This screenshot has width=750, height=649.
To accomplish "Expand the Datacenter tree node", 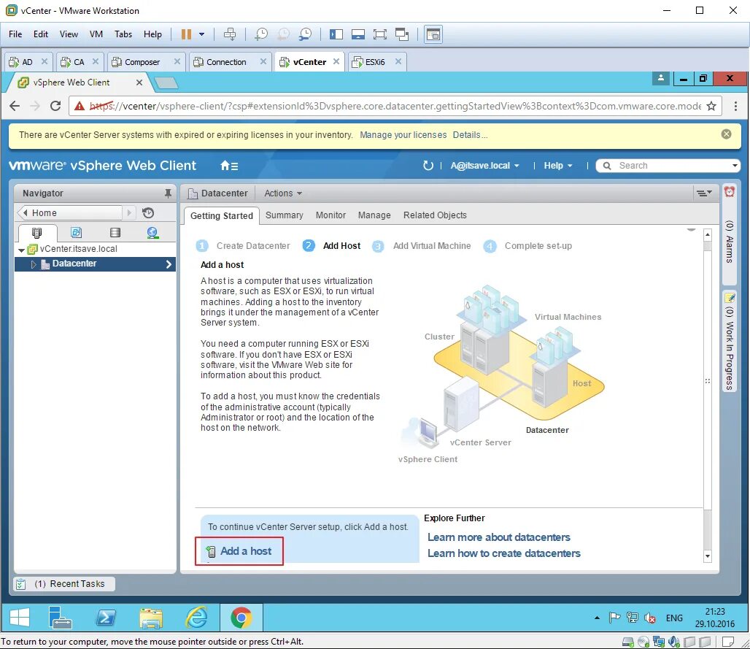I will pos(33,264).
